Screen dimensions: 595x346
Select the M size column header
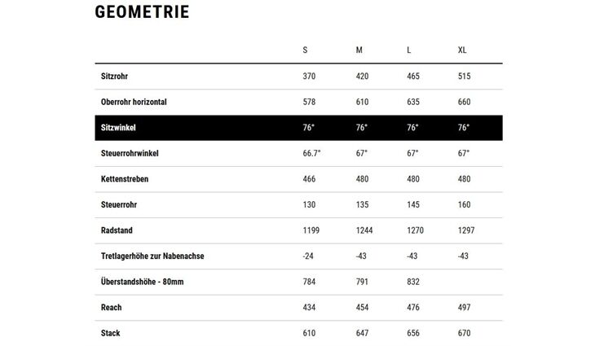(359, 50)
